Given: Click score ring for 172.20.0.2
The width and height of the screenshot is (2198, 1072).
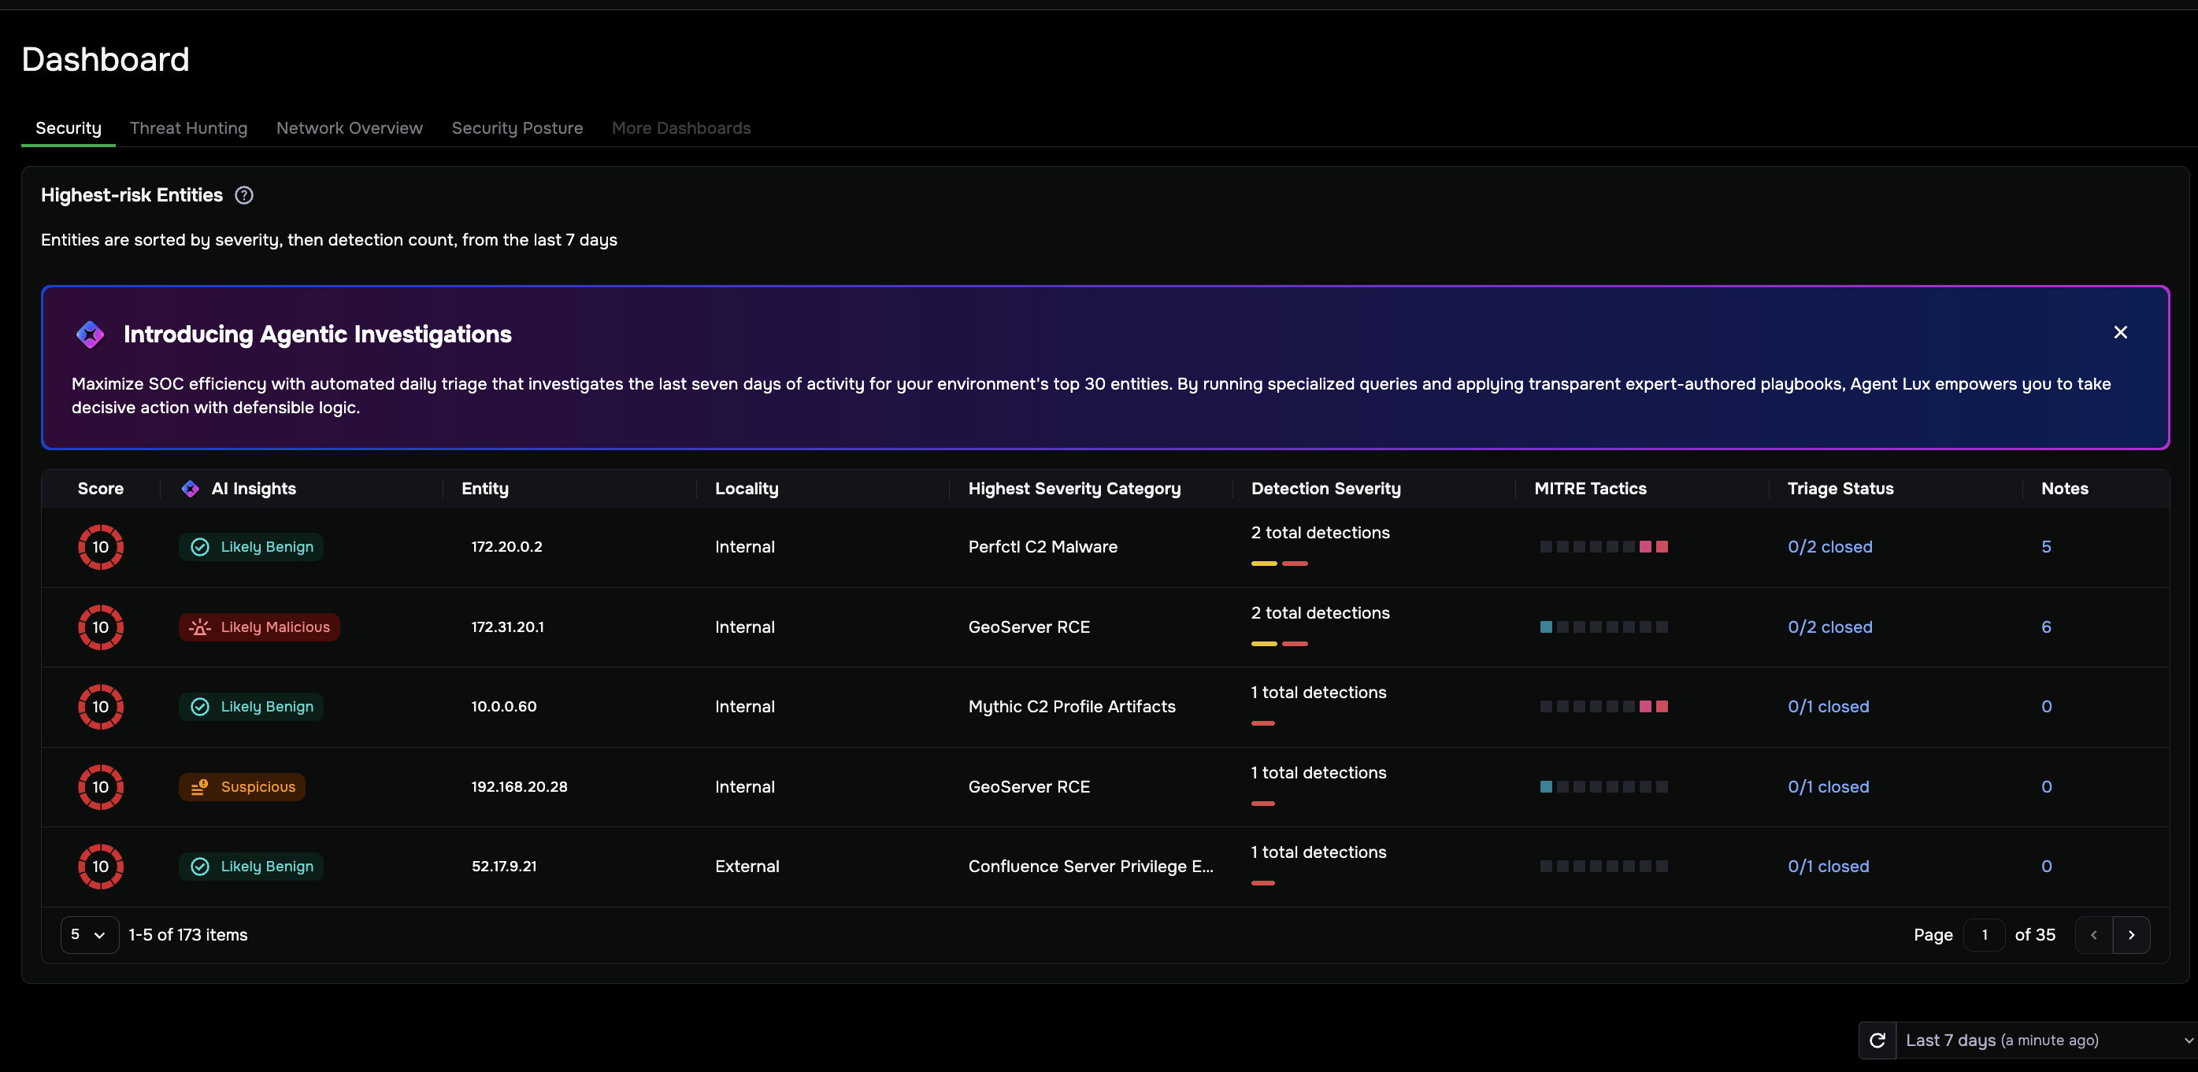Looking at the screenshot, I should coord(101,547).
